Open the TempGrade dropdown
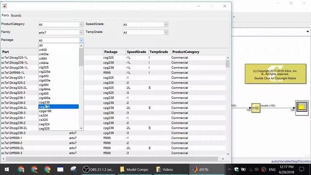 tap(166, 33)
